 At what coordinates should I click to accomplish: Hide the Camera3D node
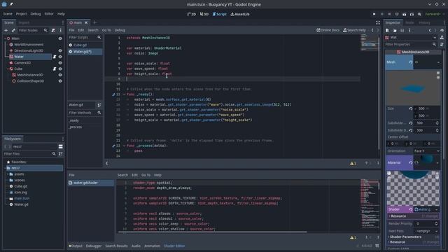[60, 63]
